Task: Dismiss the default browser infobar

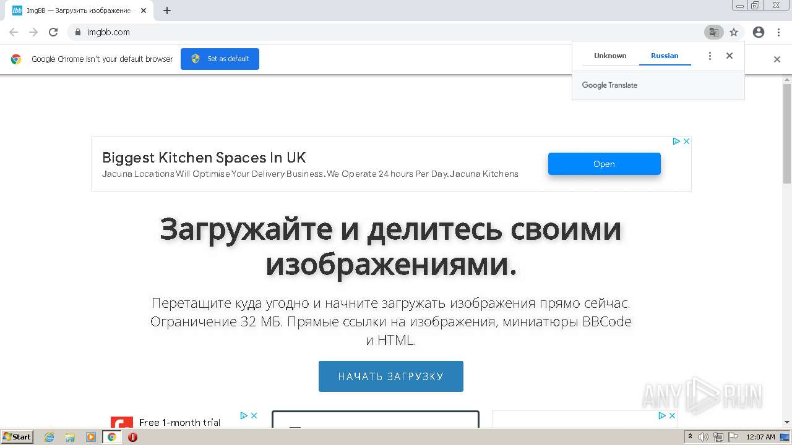Action: pyautogui.click(x=777, y=59)
